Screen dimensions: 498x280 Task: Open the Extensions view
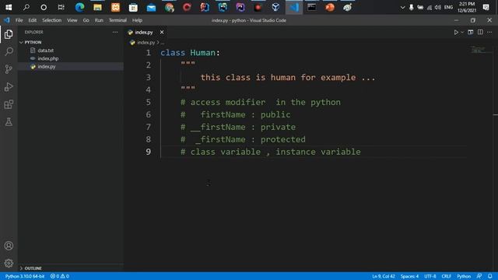click(9, 104)
